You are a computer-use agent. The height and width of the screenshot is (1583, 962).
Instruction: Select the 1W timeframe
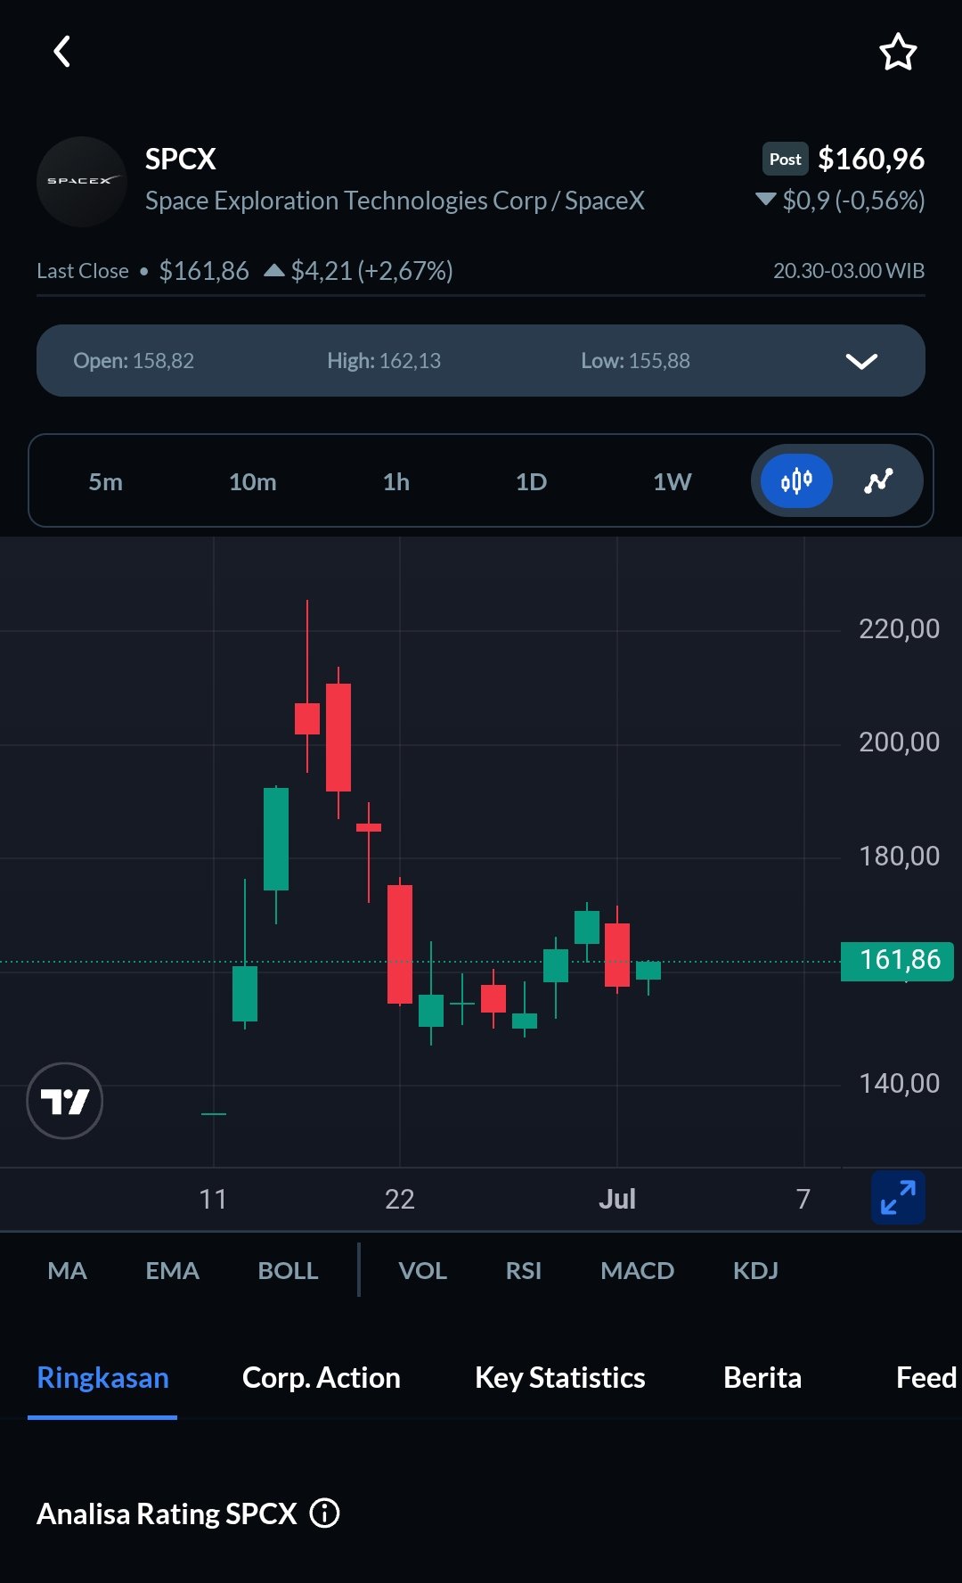pos(672,482)
